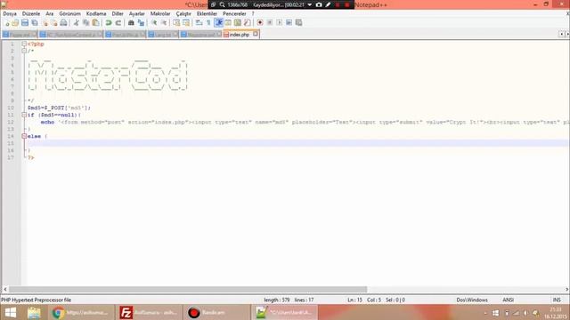
Task: Open Find with the binoculars icon
Action: coord(131,23)
